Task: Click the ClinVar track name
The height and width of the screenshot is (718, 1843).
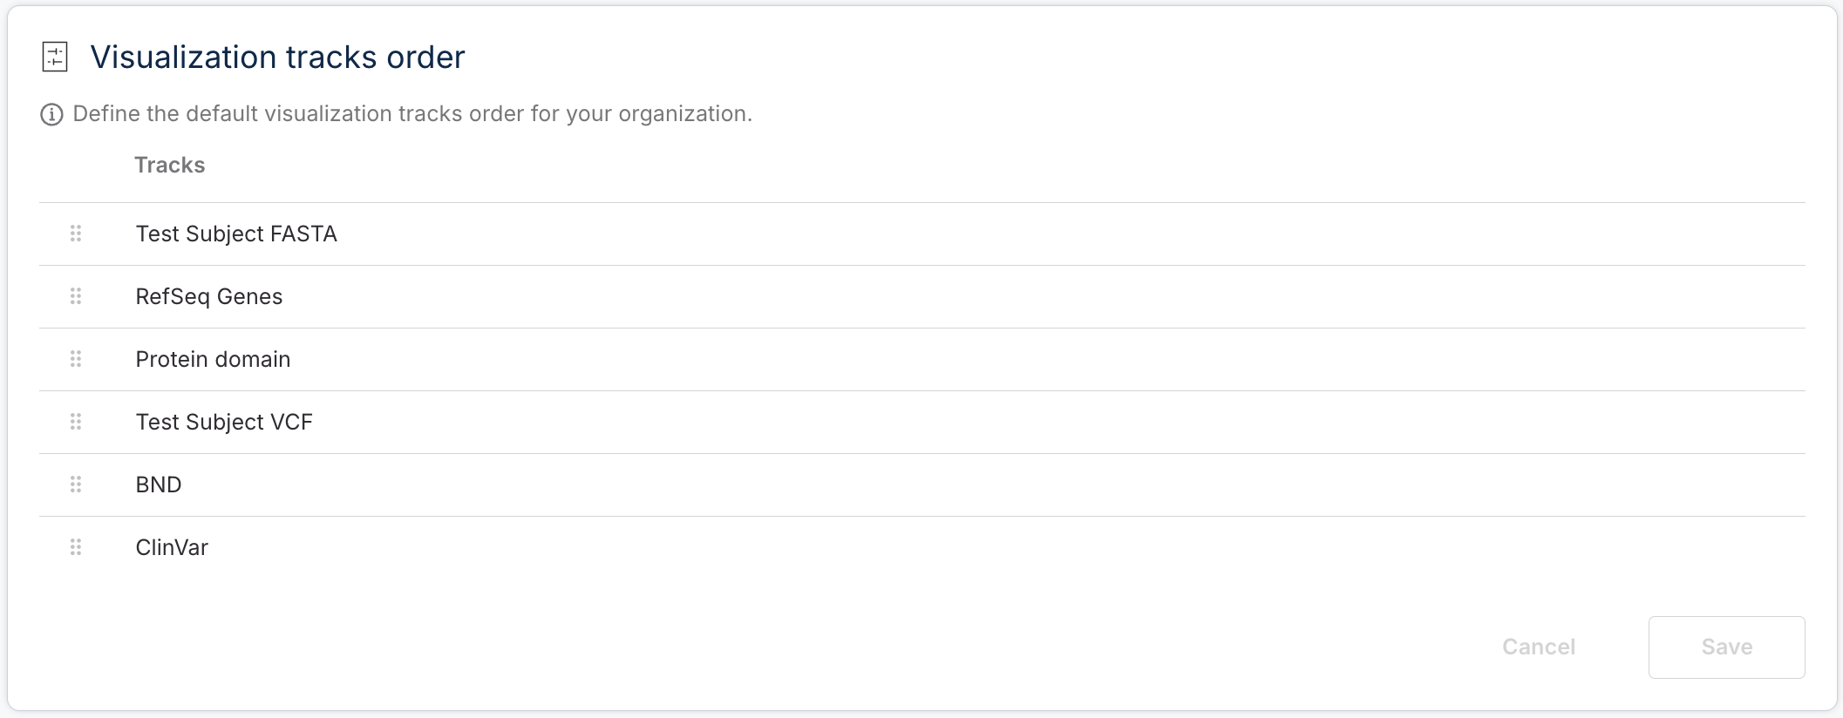Action: click(172, 547)
